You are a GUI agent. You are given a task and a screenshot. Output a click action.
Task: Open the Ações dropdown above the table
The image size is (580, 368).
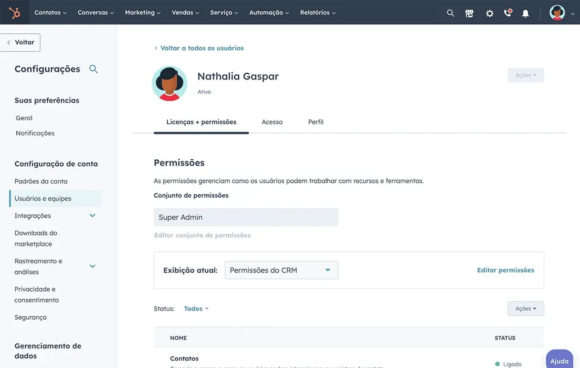525,308
